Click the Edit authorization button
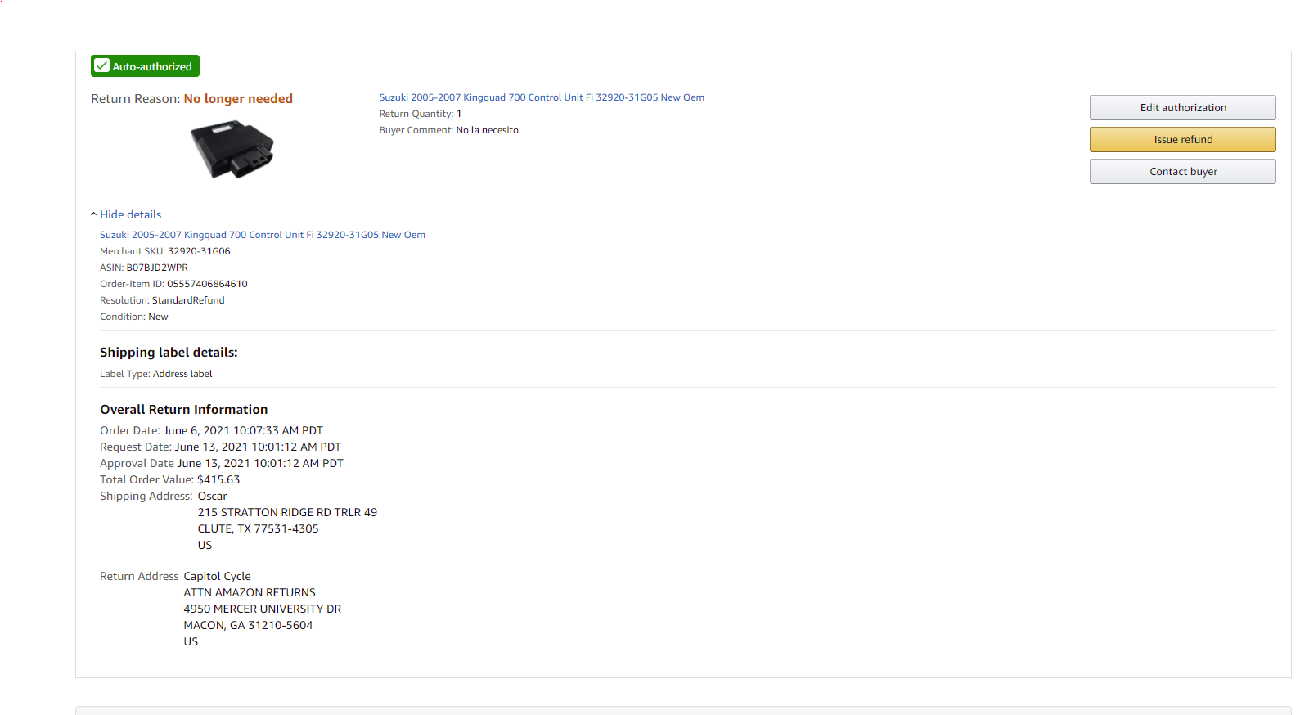1300x715 pixels. coord(1182,107)
